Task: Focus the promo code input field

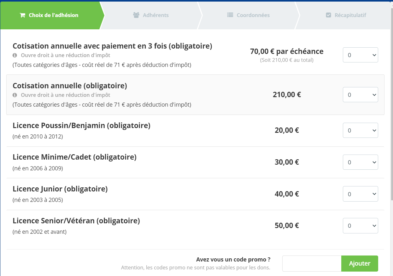Action: [312, 263]
